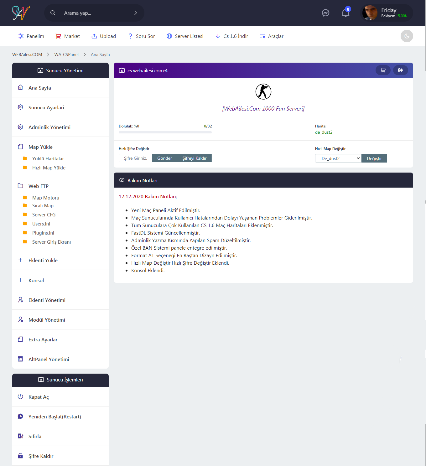The width and height of the screenshot is (426, 466).
Task: Click the Bakım Notları comment icon
Action: 122,180
